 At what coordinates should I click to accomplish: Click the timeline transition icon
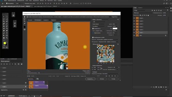click(21, 64)
